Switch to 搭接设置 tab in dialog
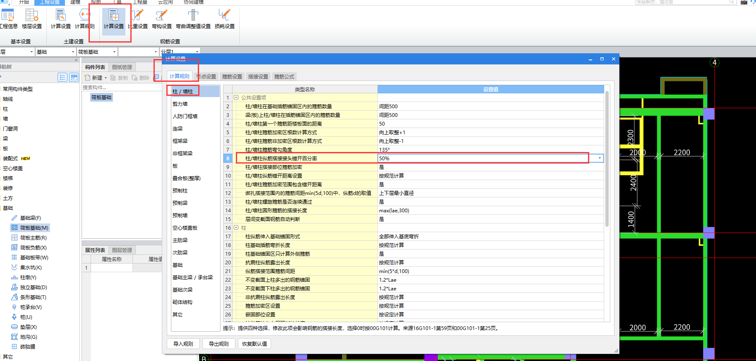Image resolution: width=756 pixels, height=361 pixels. click(258, 76)
